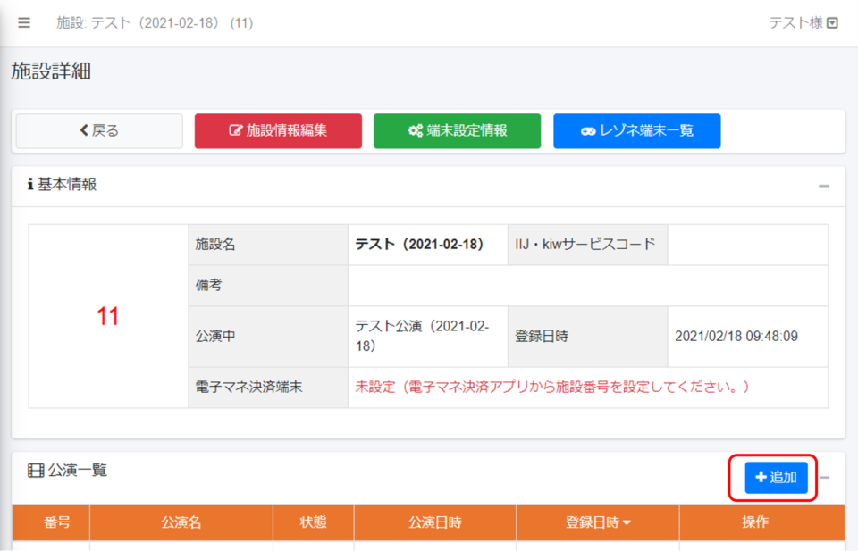Screen dimensions: 858x551
Task: Click the 戻る back button
Action: pyautogui.click(x=99, y=130)
